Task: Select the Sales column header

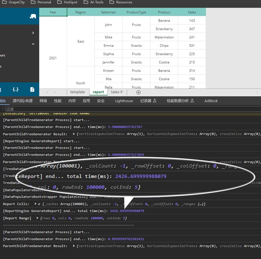Action: [x=192, y=12]
